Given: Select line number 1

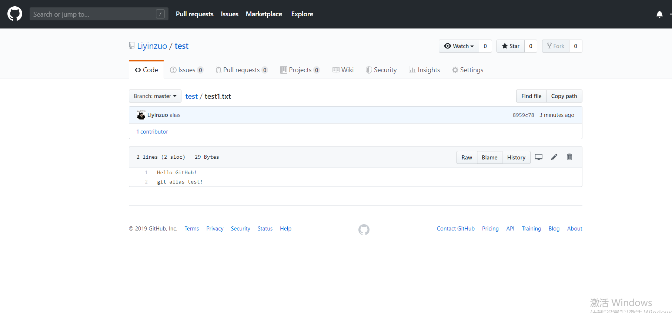Looking at the screenshot, I should click(146, 173).
